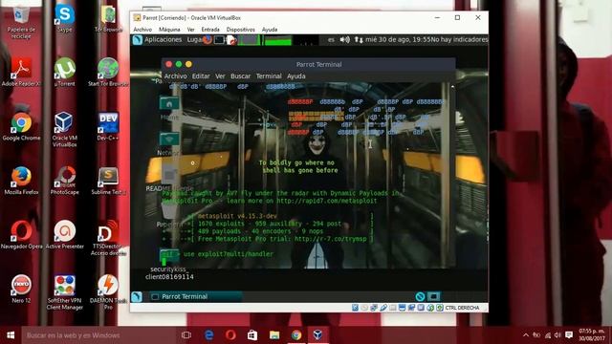Open the Start Tor Browser shortcut
The height and width of the screenshot is (344, 612).
pyautogui.click(x=108, y=73)
